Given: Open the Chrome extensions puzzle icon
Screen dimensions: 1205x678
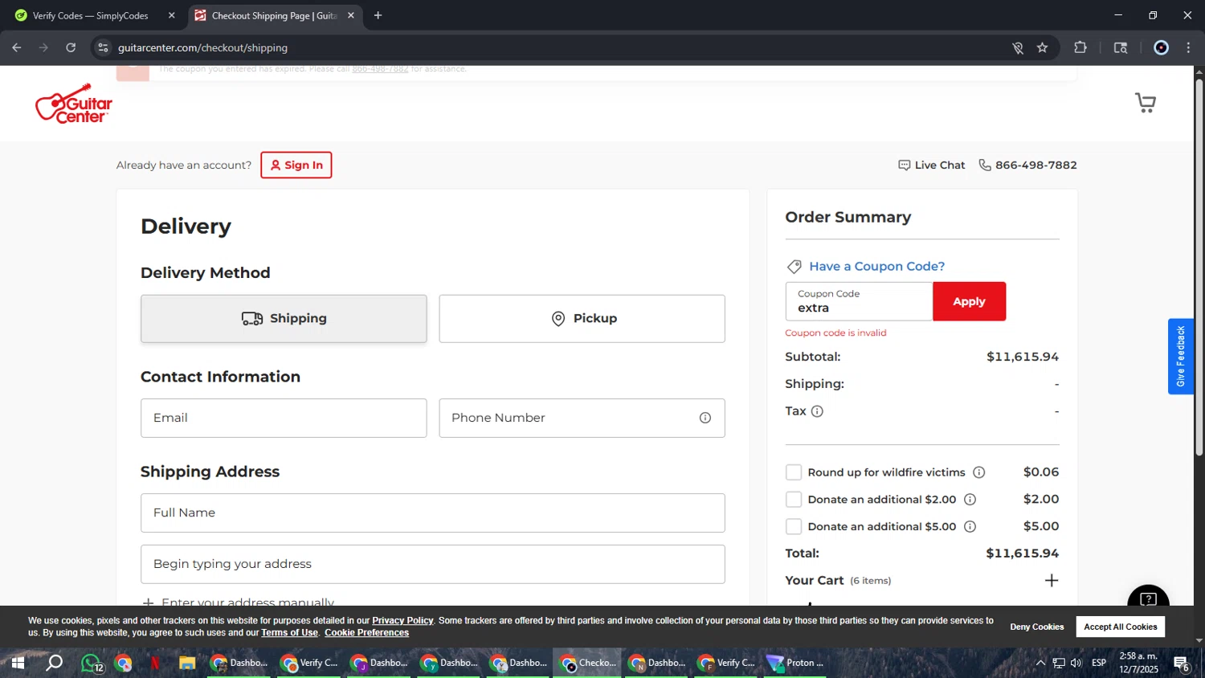Looking at the screenshot, I should point(1080,47).
